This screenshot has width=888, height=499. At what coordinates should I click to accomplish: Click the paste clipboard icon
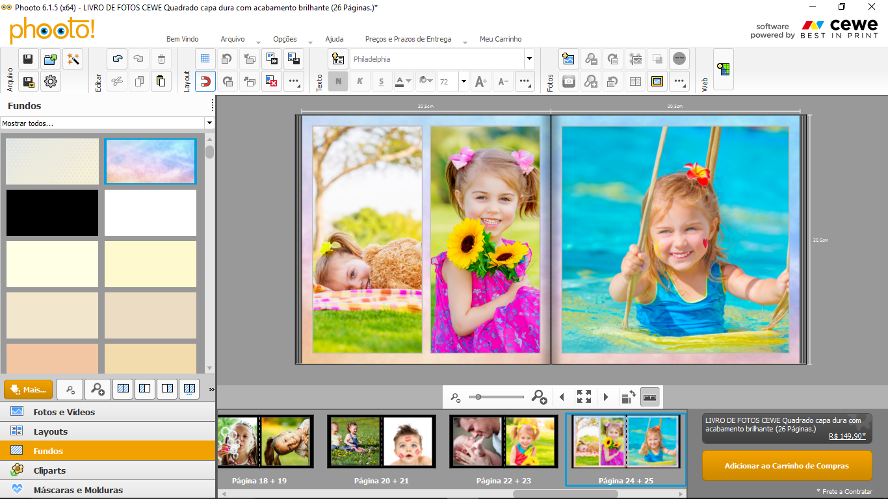click(x=161, y=81)
